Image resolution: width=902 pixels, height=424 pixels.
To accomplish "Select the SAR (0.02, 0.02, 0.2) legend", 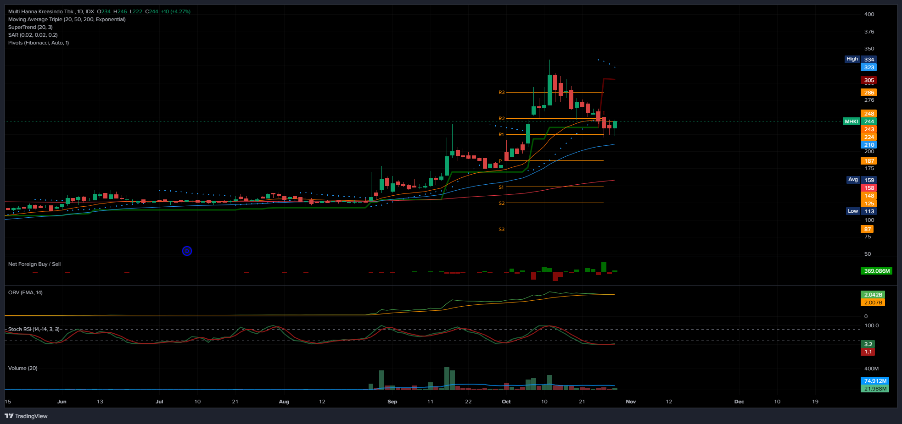I will [x=33, y=35].
